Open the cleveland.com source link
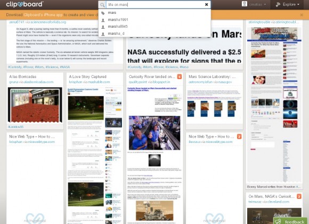309x224 pixels. (x=279, y=202)
